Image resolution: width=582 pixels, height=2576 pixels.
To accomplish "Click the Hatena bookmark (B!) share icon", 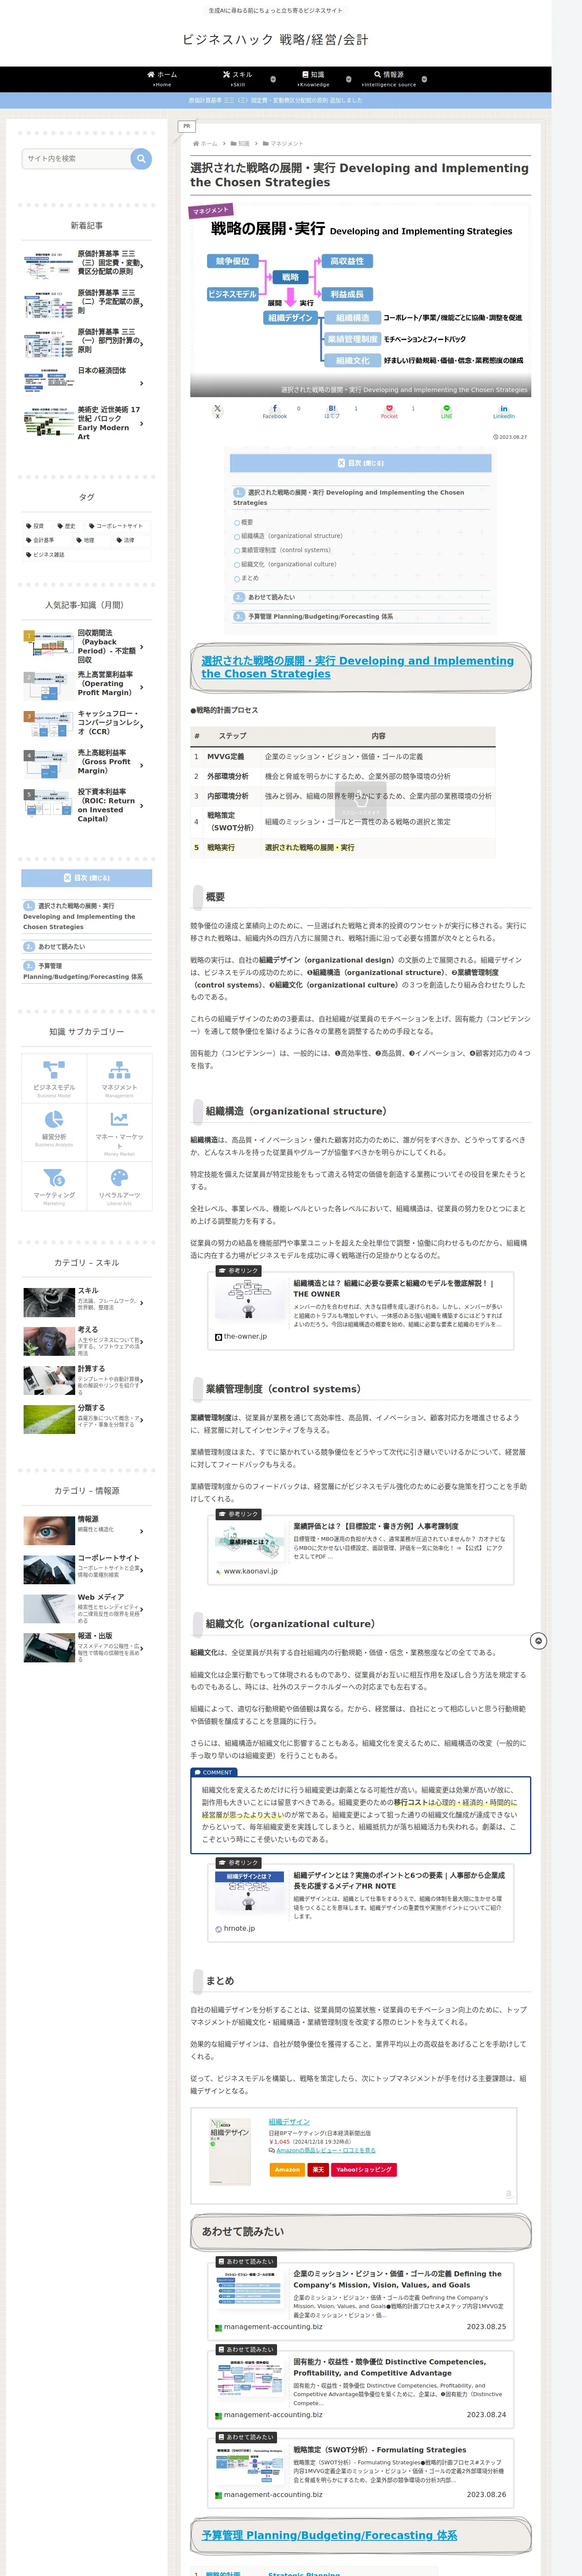I will 332,410.
